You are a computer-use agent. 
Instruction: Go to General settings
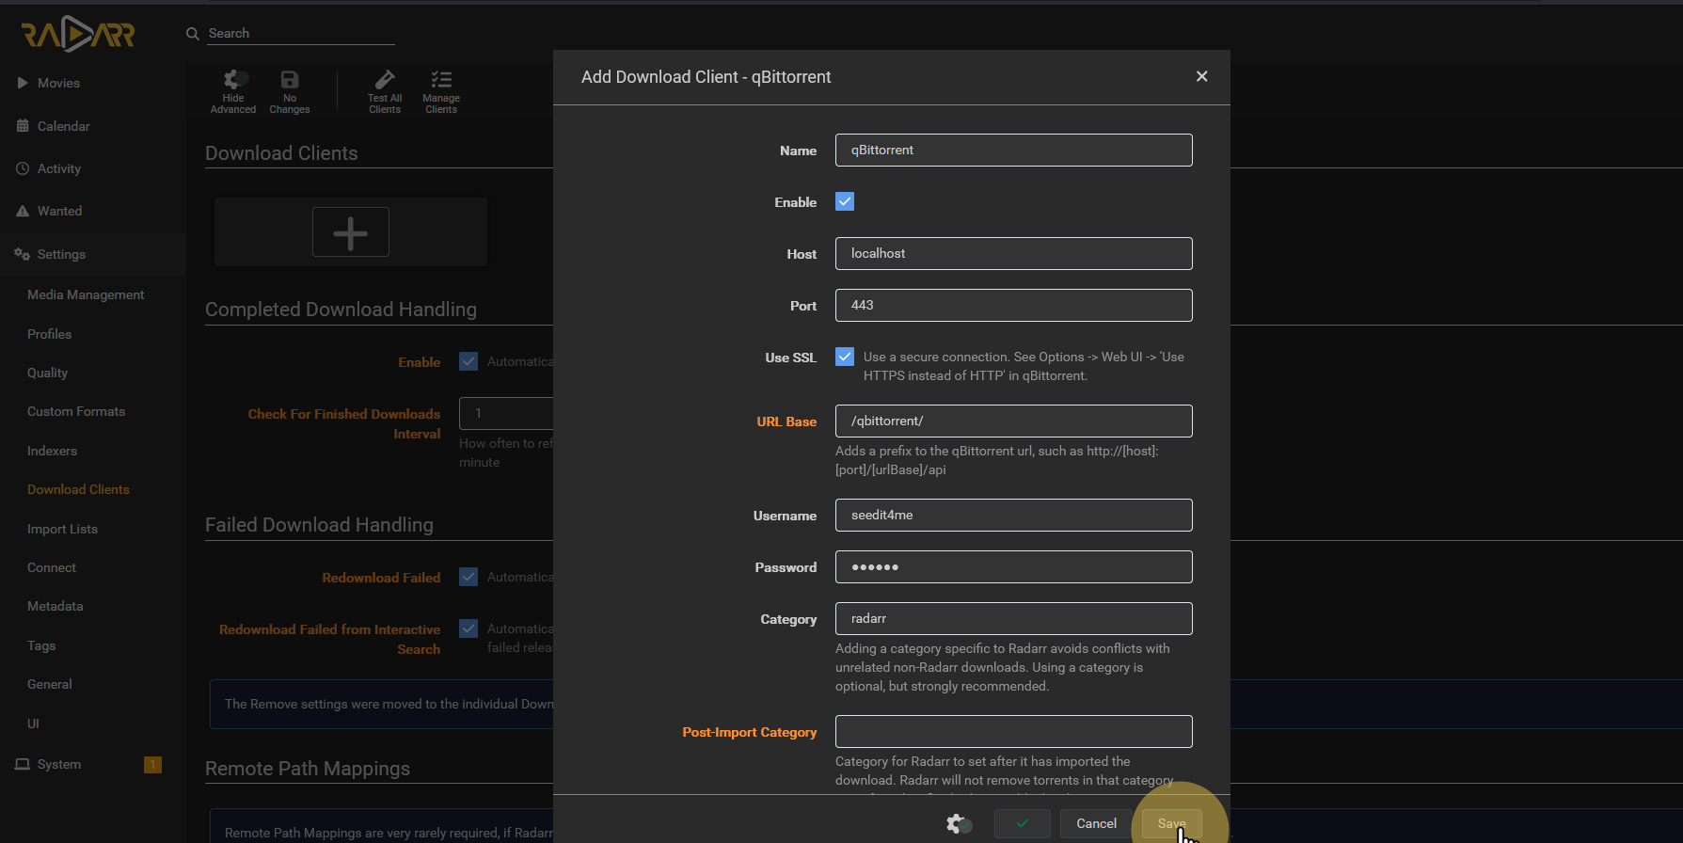point(49,684)
